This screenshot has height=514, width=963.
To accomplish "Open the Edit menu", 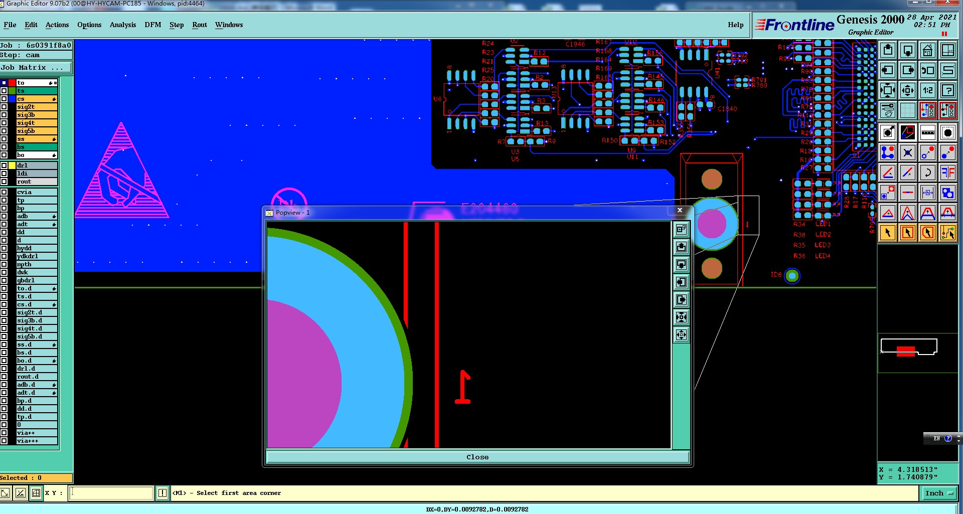I will pos(31,25).
